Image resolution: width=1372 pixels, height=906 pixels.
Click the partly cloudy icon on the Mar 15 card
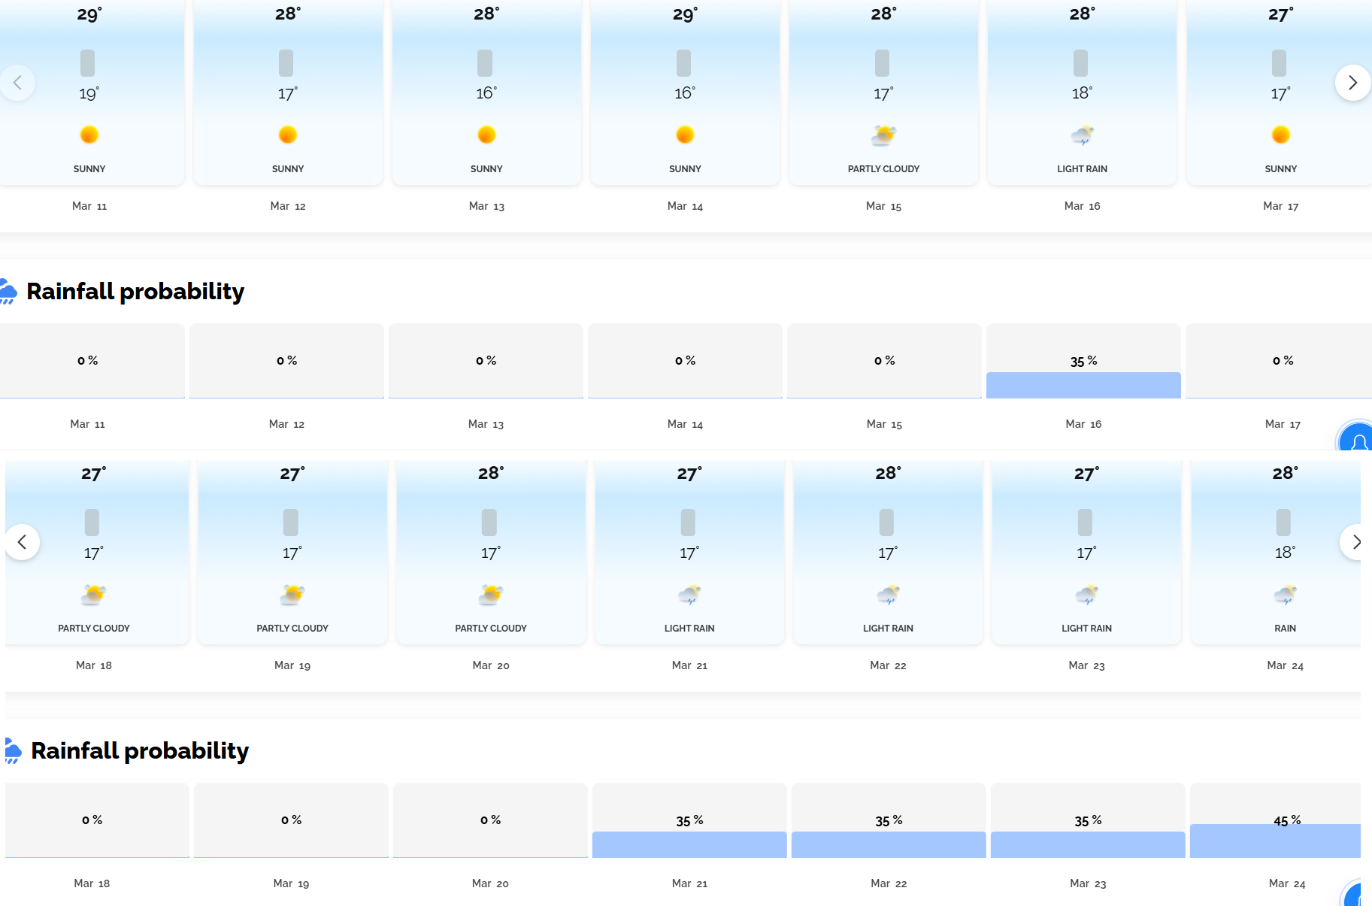coord(883,135)
